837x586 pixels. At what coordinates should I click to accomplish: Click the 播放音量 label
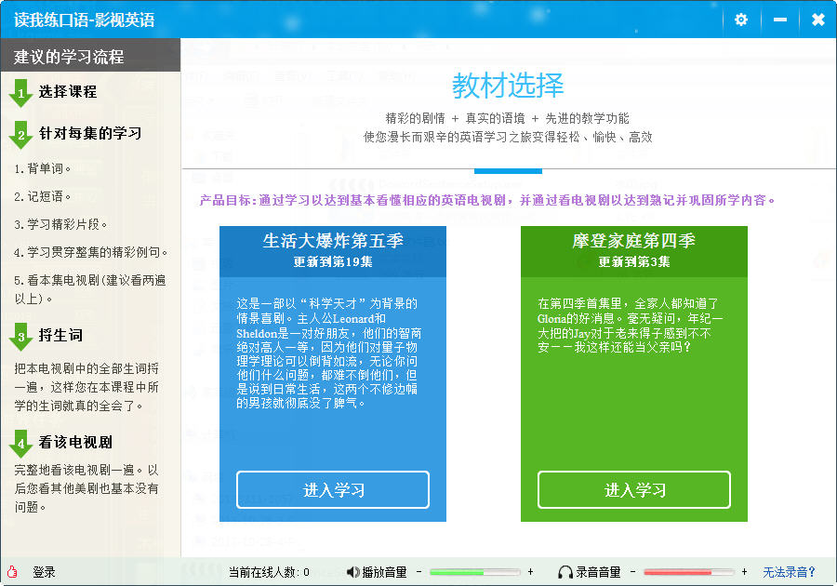click(x=384, y=572)
